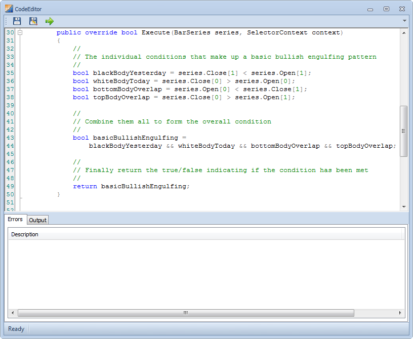The height and width of the screenshot is (339, 413).
Task: Click the line starting 'blackBodyYesterday &&'
Action: (242, 146)
